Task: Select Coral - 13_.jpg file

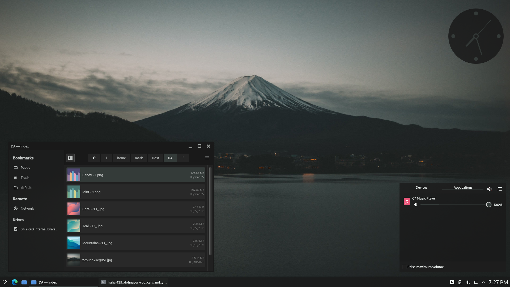Action: point(136,209)
